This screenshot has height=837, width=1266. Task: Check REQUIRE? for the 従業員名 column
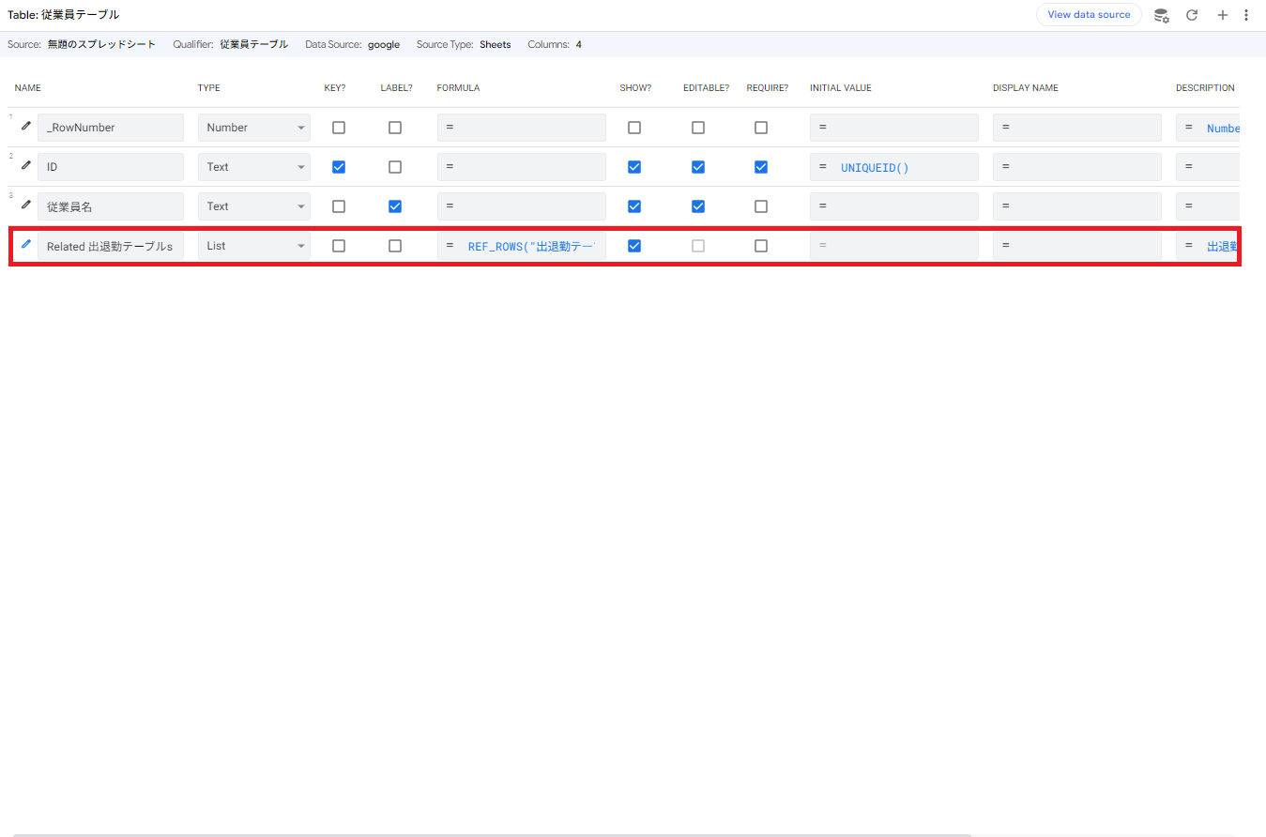761,206
